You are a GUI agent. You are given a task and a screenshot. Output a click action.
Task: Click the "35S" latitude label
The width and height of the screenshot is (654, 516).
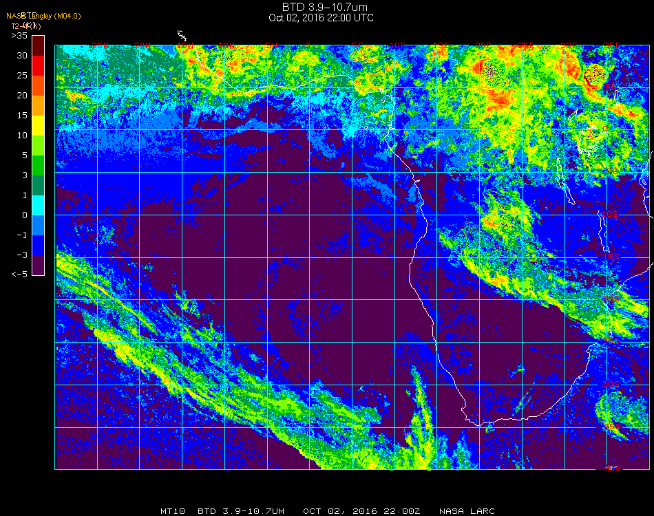(612, 427)
